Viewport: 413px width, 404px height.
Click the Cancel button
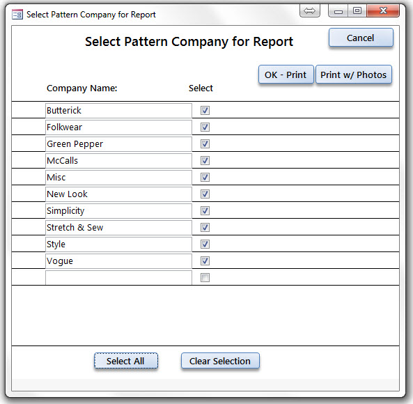tap(361, 38)
